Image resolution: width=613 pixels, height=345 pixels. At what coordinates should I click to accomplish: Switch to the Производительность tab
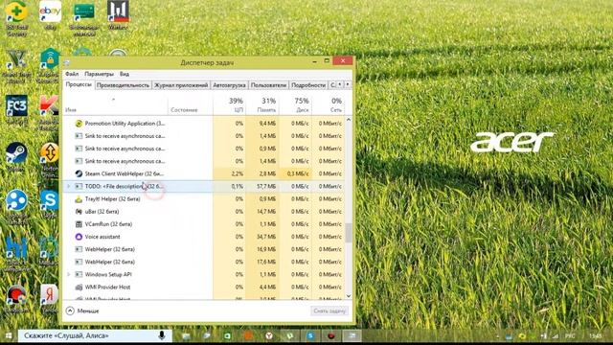point(124,85)
